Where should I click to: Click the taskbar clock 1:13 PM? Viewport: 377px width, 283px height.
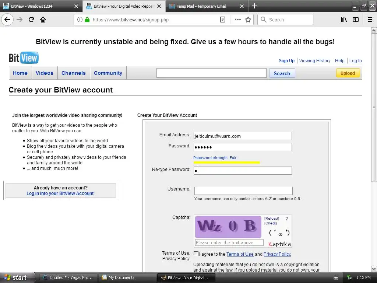point(363,278)
